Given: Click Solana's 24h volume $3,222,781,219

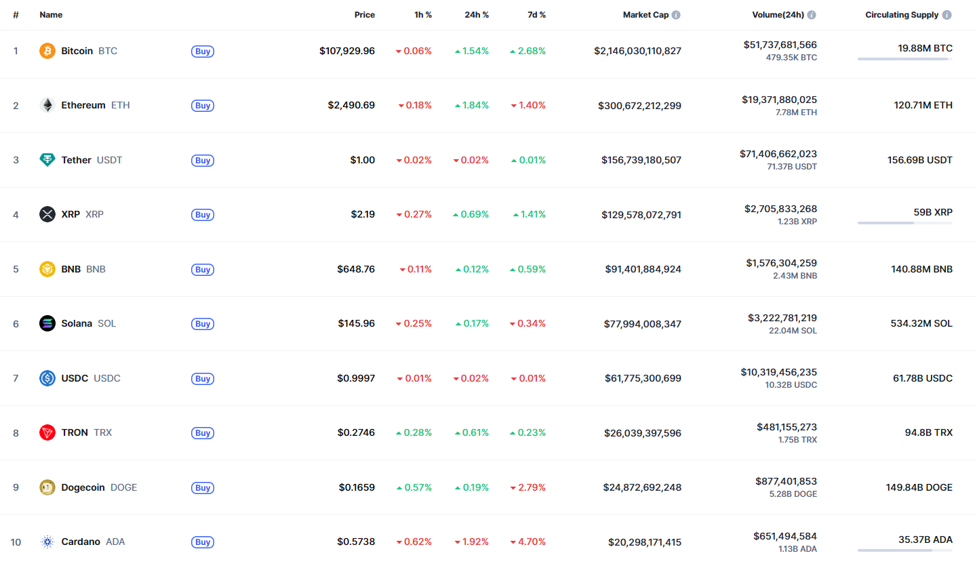Looking at the screenshot, I should 781,317.
